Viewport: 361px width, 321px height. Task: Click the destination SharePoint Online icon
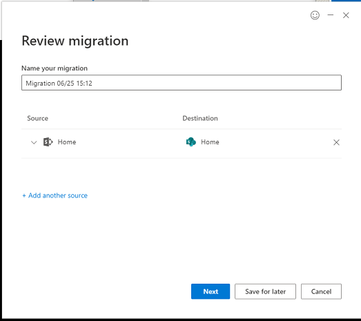(191, 142)
